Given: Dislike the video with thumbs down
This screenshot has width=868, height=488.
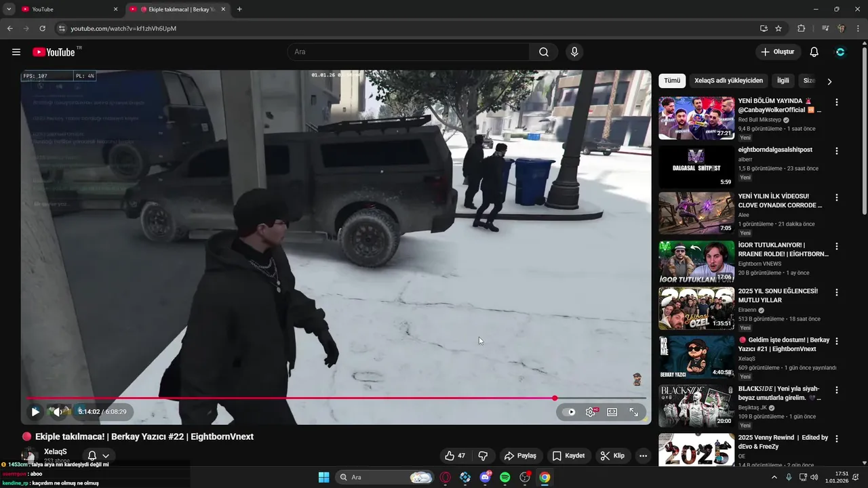Looking at the screenshot, I should (484, 455).
